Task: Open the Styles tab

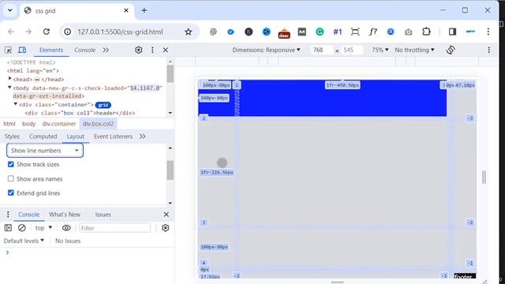Action: click(x=12, y=136)
